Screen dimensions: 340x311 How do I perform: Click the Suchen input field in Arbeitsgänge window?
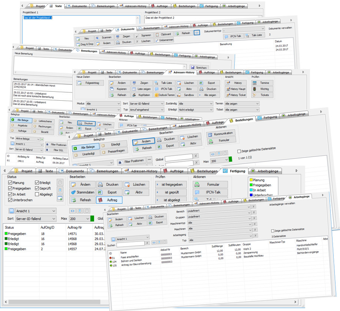coord(131,244)
